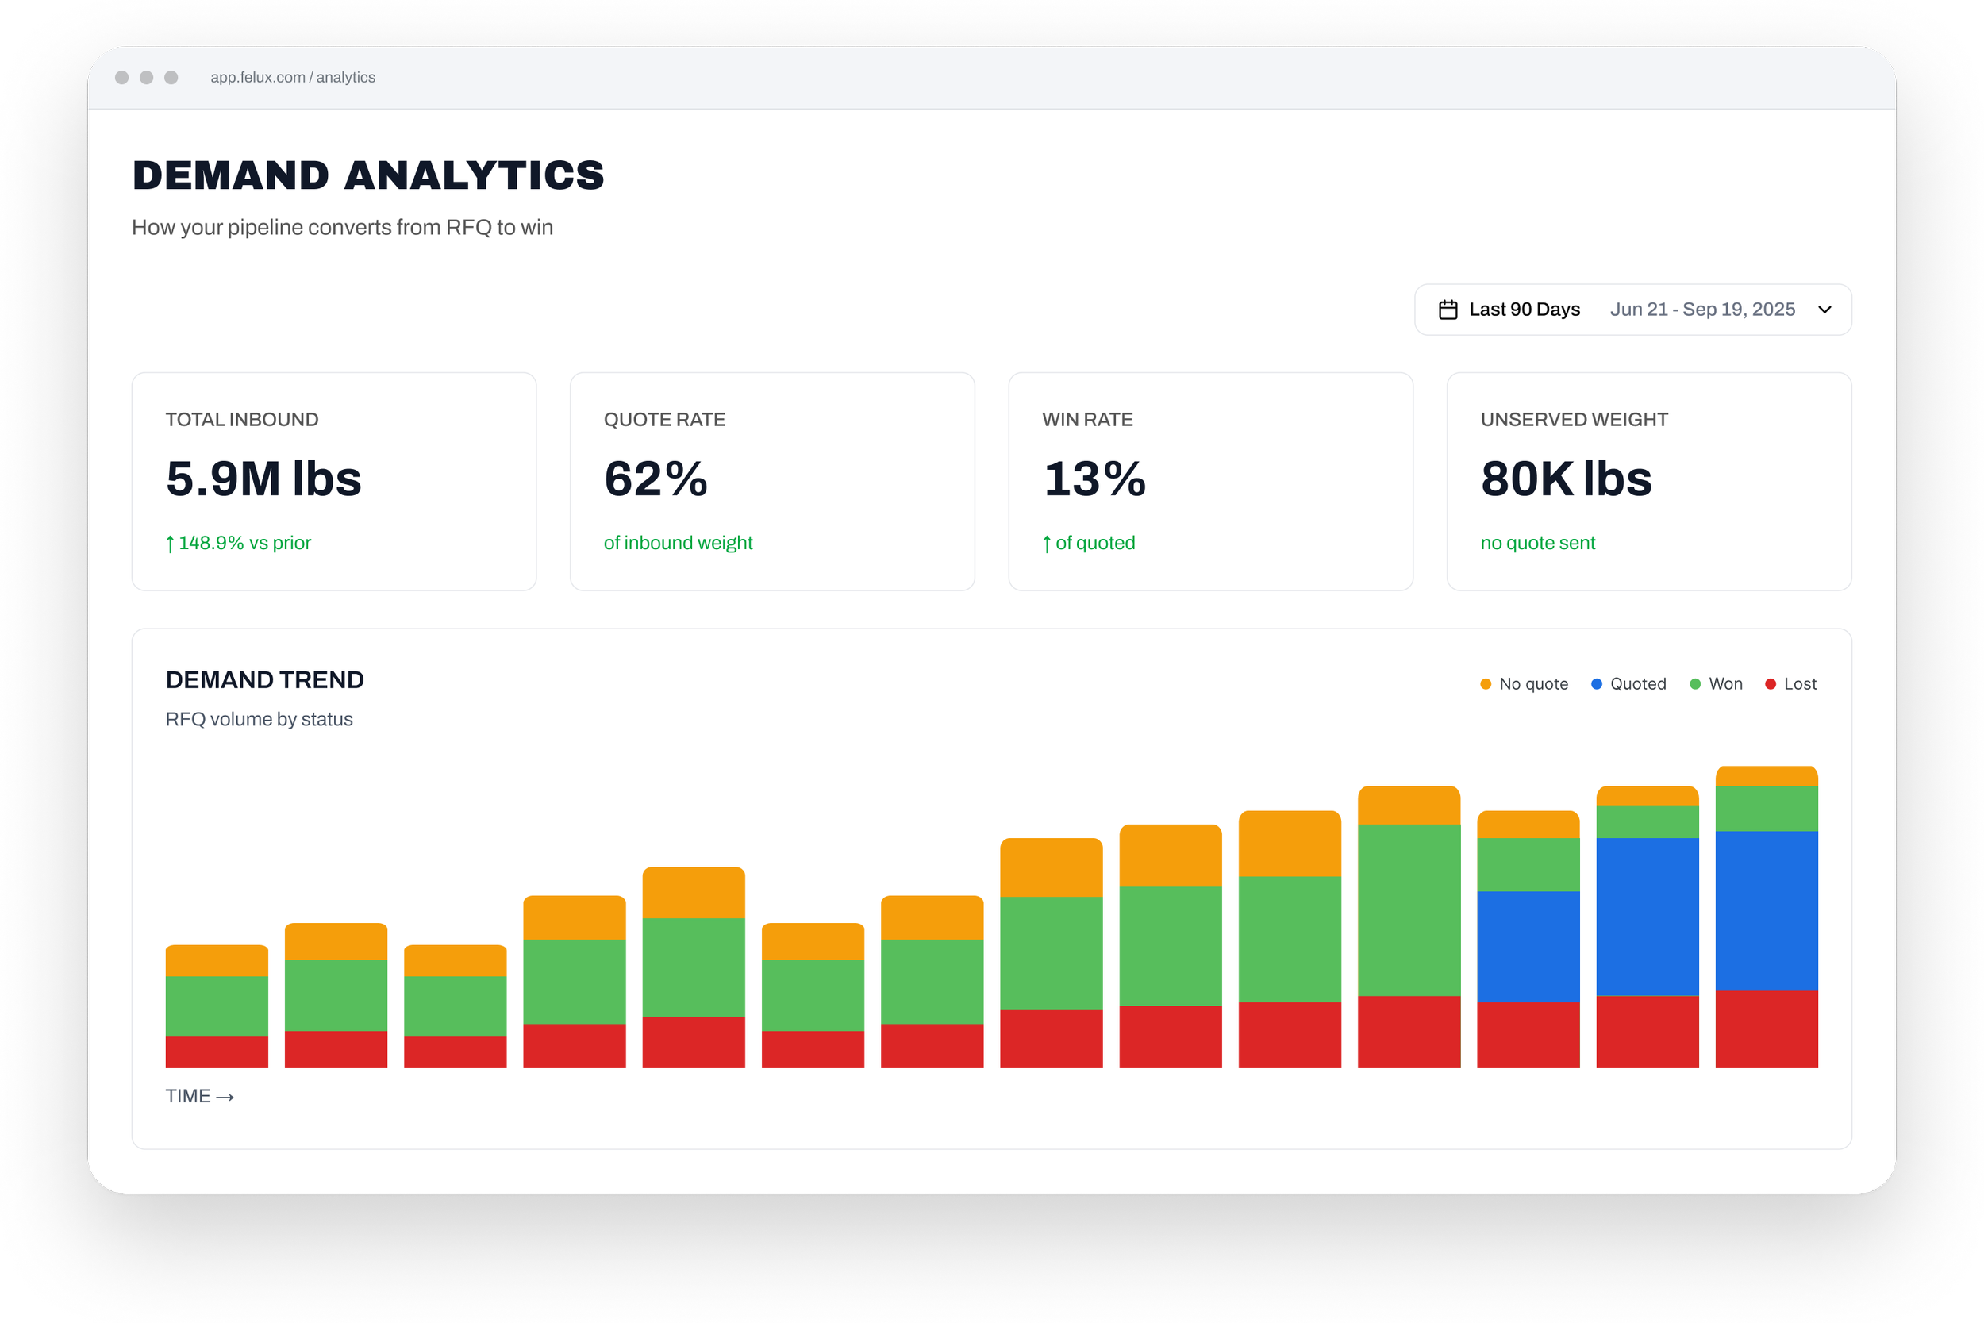The height and width of the screenshot is (1323, 1984).
Task: Open the Total Inbound 5.9M lbs card
Action: (334, 482)
